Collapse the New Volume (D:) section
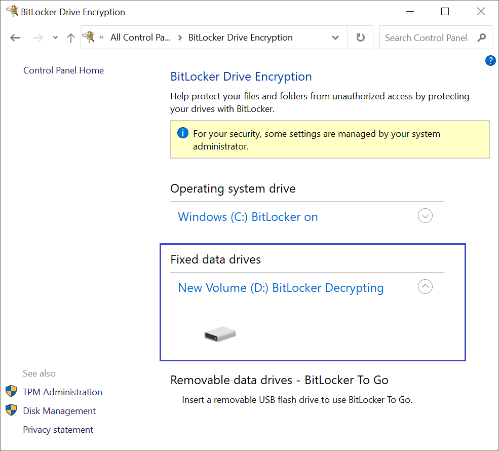This screenshot has width=499, height=451. (x=425, y=286)
